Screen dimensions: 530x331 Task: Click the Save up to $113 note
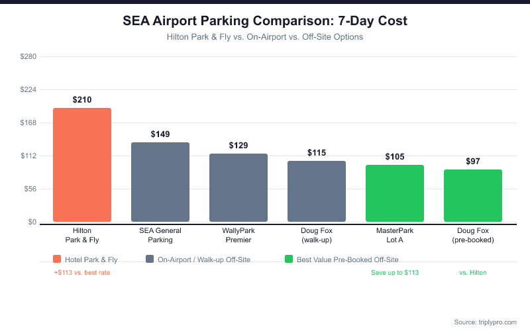tap(395, 273)
